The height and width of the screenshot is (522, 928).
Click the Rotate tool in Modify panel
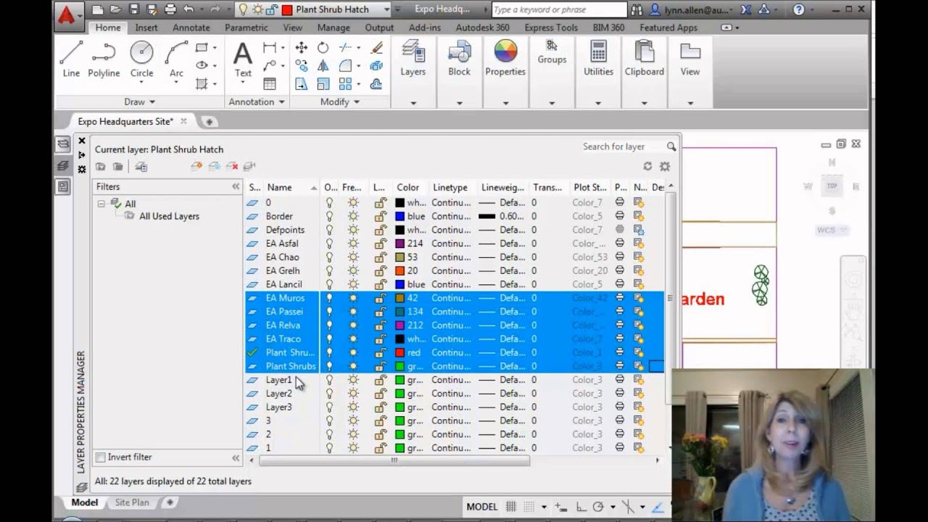point(323,48)
